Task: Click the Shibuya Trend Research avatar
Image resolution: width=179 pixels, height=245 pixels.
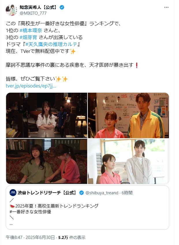Action: 13,193
